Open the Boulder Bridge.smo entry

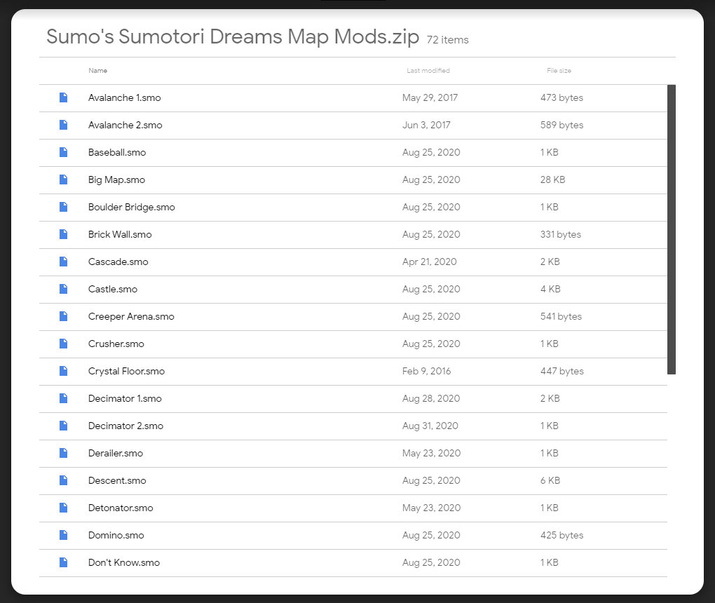[132, 207]
